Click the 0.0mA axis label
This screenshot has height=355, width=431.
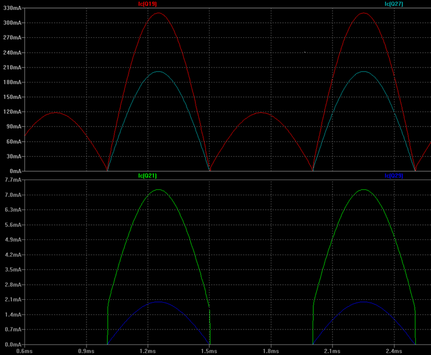pos(13,345)
